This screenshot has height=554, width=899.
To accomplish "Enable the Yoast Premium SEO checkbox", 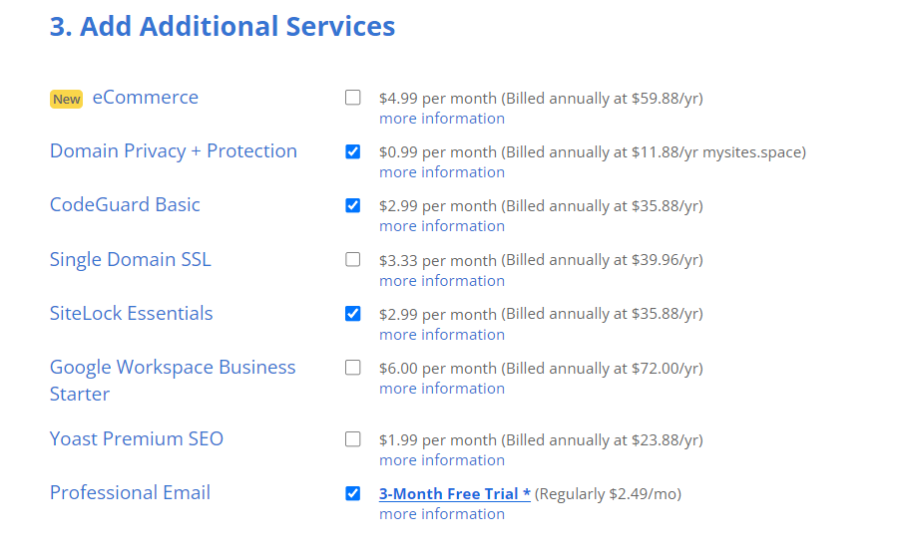I will (x=352, y=439).
